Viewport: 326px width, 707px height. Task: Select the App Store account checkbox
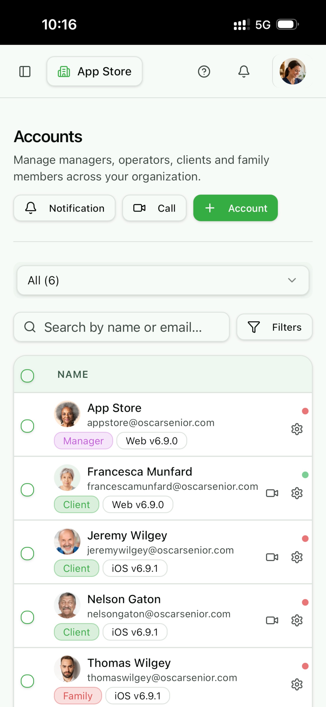tap(27, 426)
